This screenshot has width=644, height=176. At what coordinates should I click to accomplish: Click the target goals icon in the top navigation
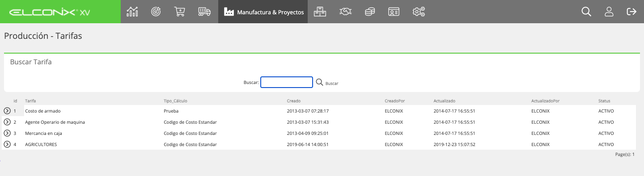coord(156,12)
